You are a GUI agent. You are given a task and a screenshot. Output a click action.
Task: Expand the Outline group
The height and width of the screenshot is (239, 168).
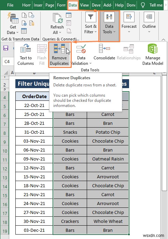[149, 23]
